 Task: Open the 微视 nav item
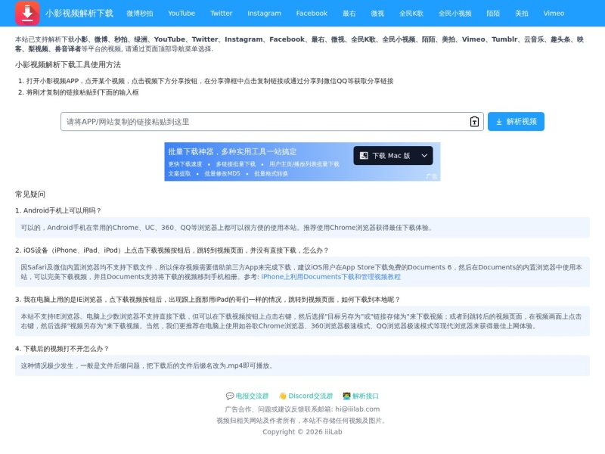coord(377,14)
